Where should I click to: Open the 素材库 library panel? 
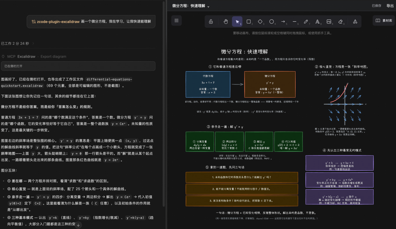click(x=384, y=21)
